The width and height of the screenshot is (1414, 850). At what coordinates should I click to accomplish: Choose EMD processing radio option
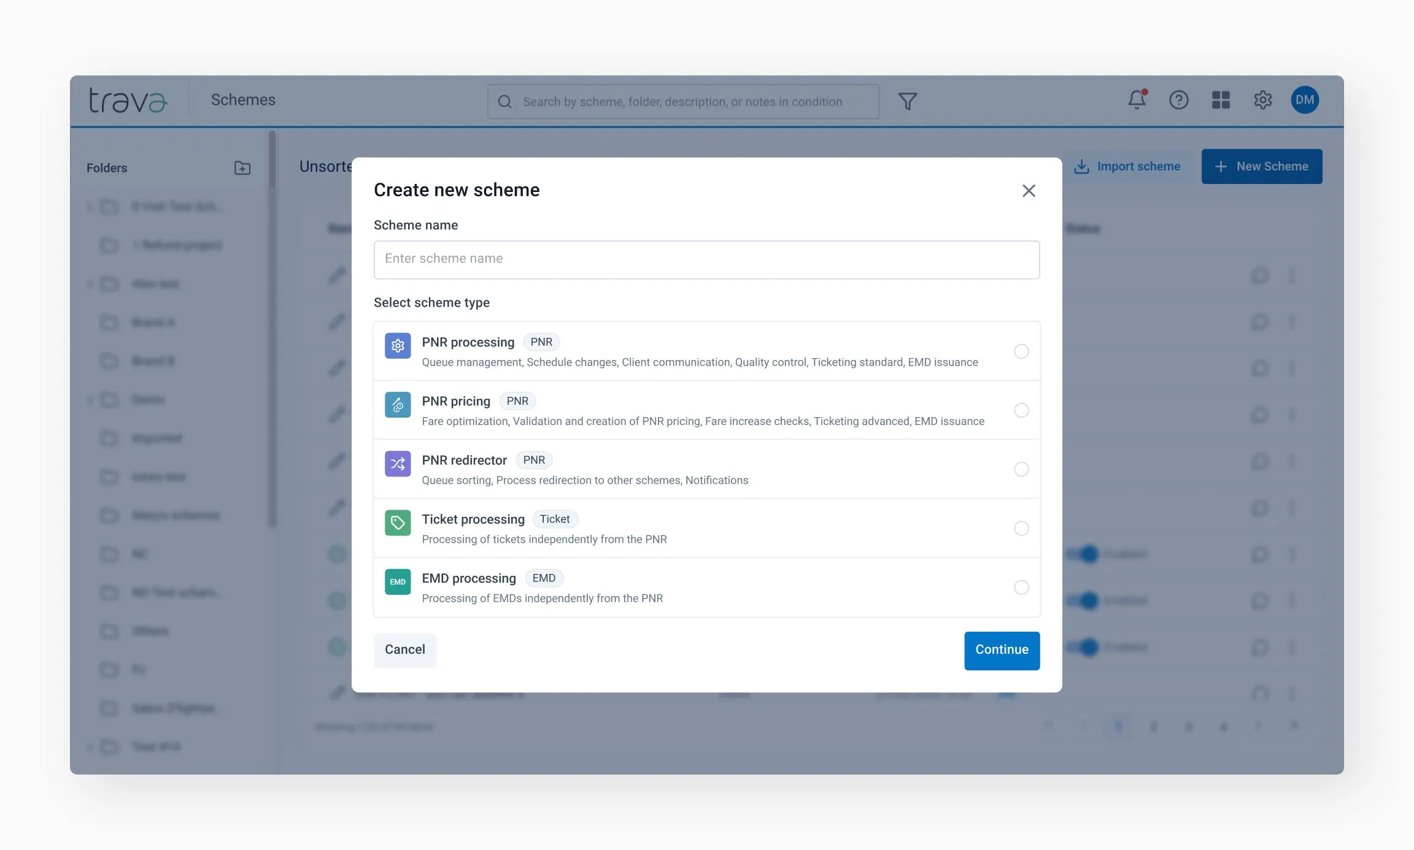point(1021,588)
